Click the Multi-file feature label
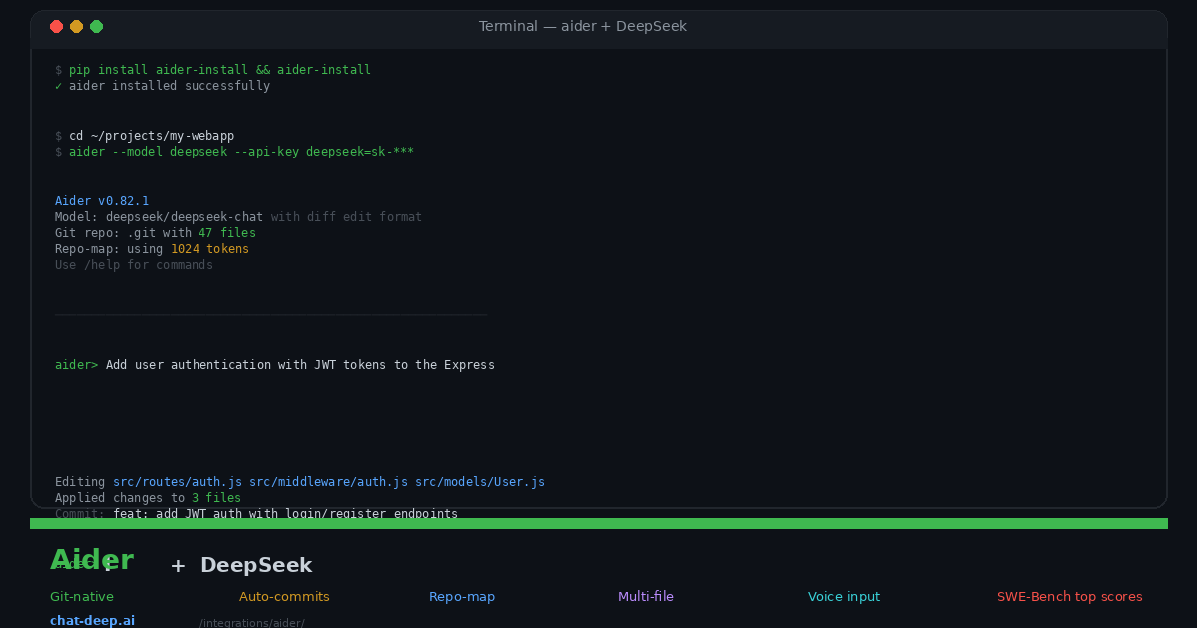Image resolution: width=1197 pixels, height=628 pixels. coord(646,596)
